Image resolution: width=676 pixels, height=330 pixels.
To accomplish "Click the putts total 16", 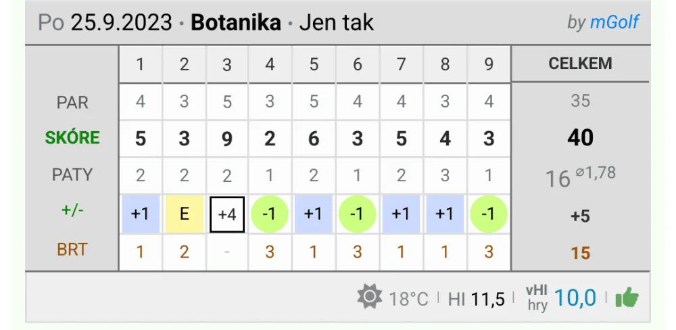I will (558, 179).
